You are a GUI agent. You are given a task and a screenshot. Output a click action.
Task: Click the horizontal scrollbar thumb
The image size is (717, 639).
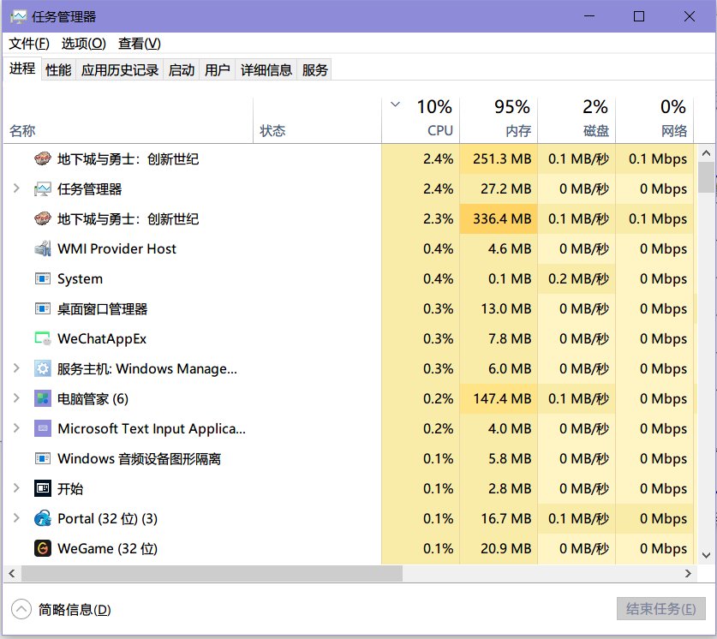(x=212, y=573)
